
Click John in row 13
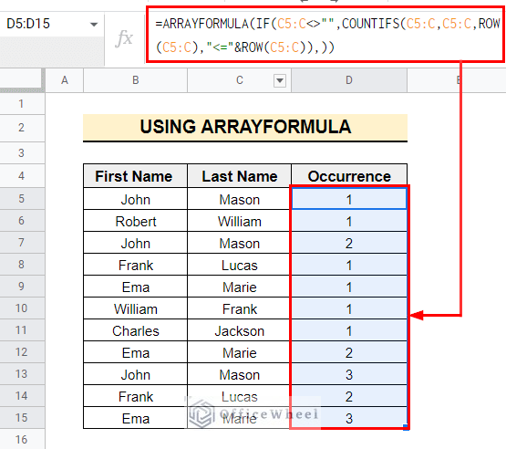136,375
